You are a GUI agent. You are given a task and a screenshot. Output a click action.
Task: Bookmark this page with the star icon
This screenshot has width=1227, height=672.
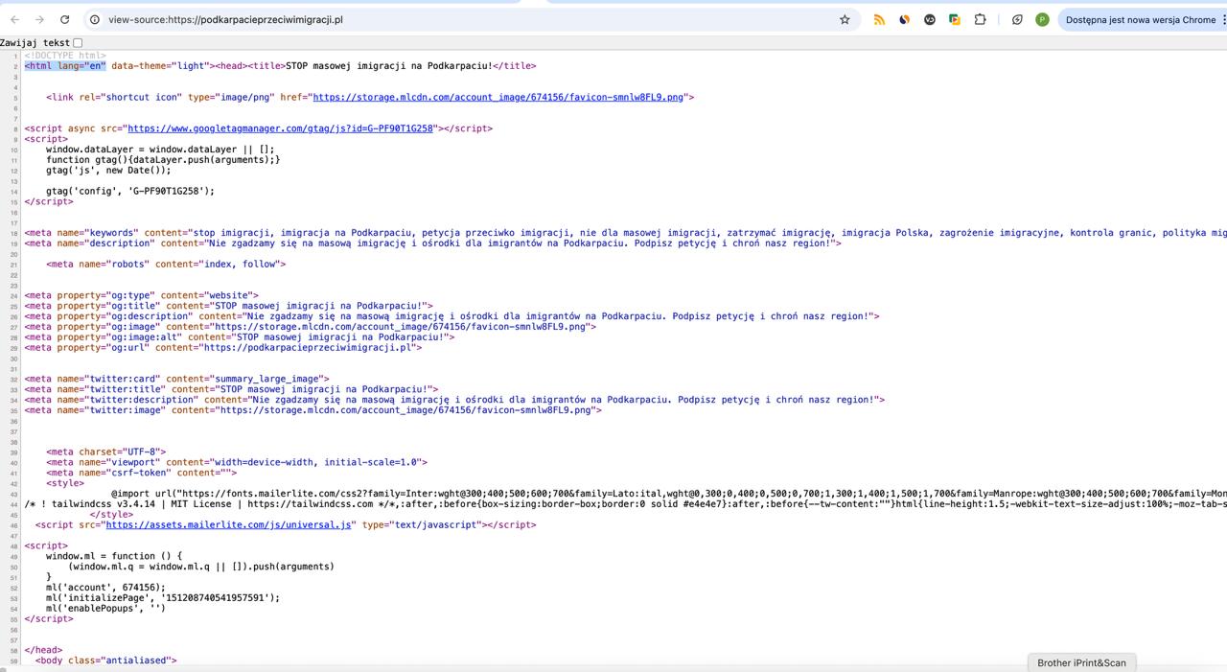point(845,19)
